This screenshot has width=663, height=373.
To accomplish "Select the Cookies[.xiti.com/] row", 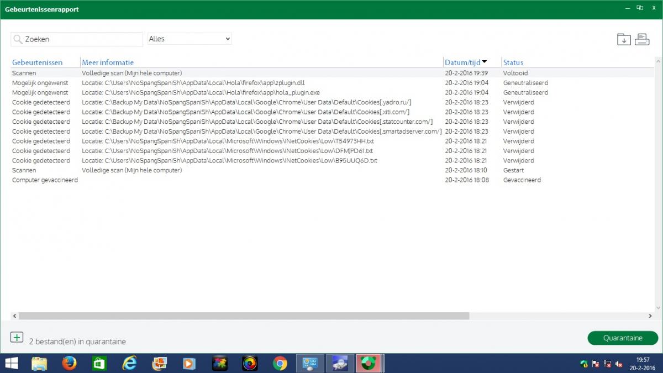I will (x=333, y=112).
